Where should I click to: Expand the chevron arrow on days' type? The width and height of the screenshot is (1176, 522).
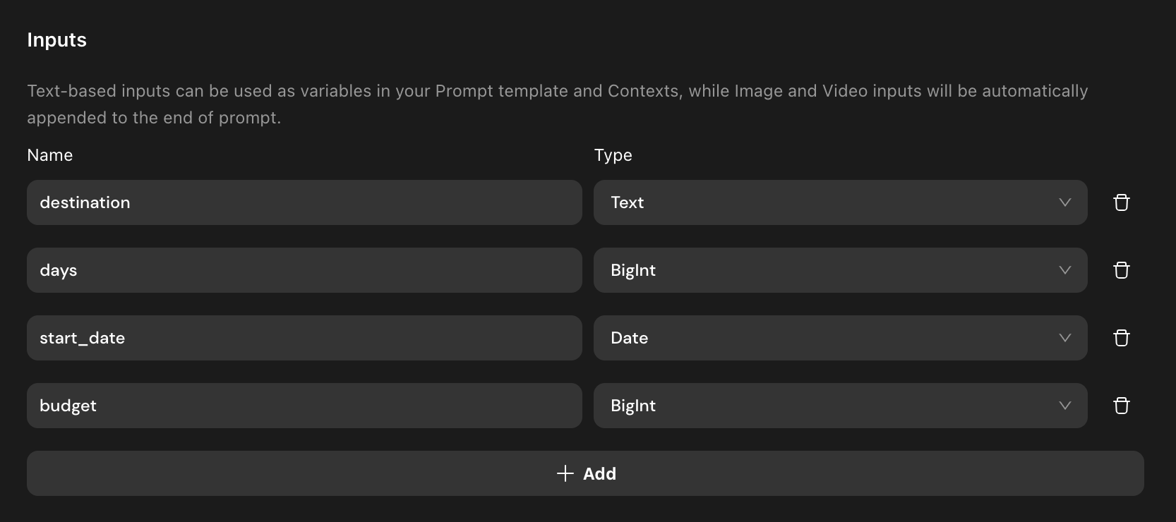1065,270
